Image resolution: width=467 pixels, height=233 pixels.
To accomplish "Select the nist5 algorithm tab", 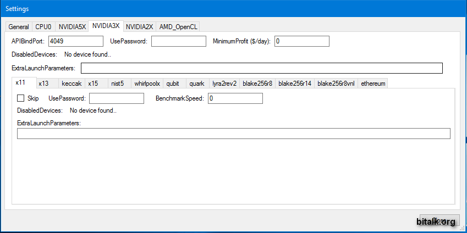I will [118, 84].
